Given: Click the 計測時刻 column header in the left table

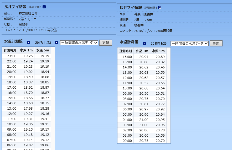Looking at the screenshot, I should [x=10, y=50].
